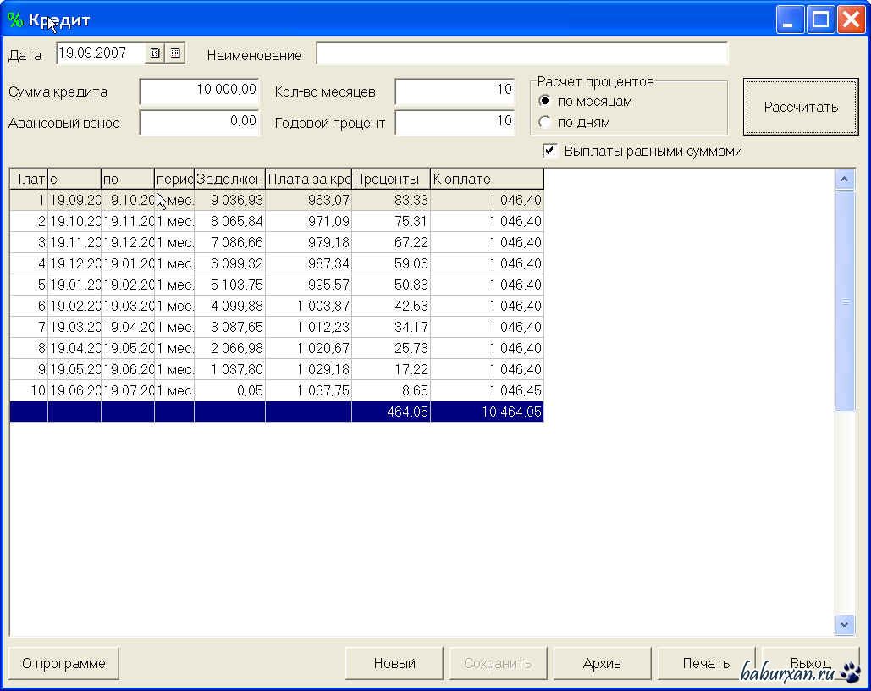
Task: Click the 'Проценты' column header
Action: 390,179
